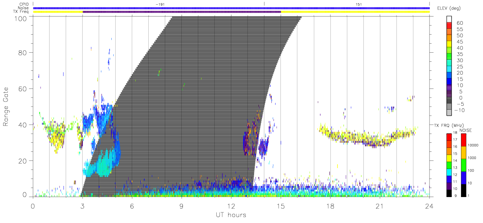Click the TX FRQ (MHz) legend title
This screenshot has width=483, height=223.
coord(449,125)
